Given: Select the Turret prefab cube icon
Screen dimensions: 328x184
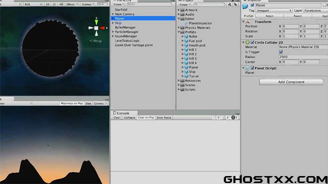Looking at the screenshot, I should pyautogui.click(x=186, y=76).
